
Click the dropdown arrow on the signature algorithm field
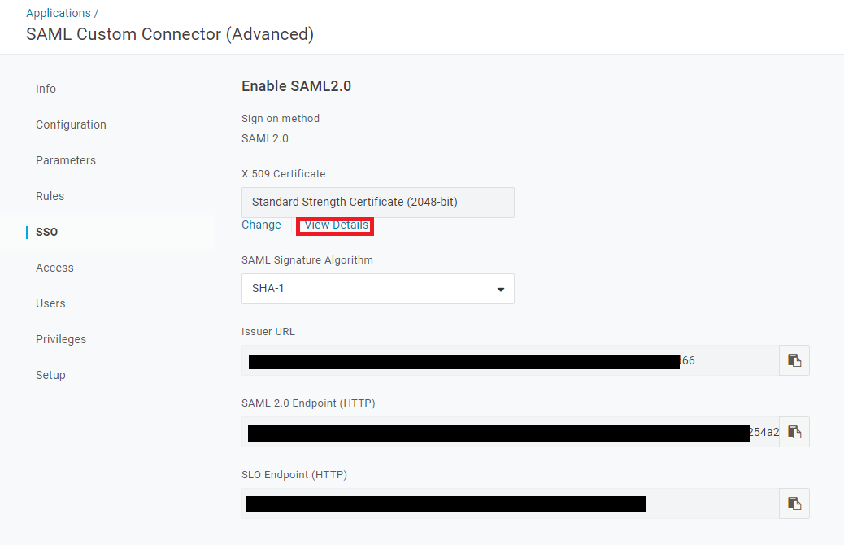(500, 289)
